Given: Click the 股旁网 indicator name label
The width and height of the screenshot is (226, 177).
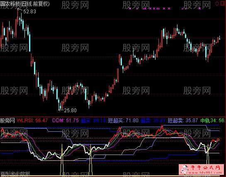Looking at the screenshot, I should 7,120.
